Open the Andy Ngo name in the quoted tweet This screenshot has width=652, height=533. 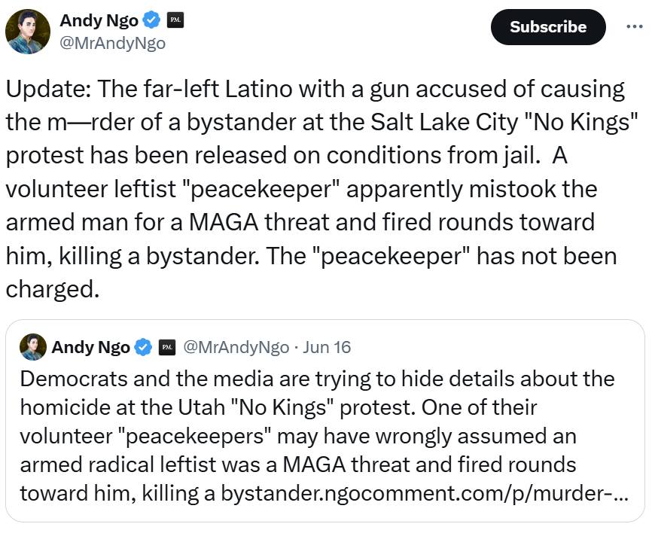(90, 347)
